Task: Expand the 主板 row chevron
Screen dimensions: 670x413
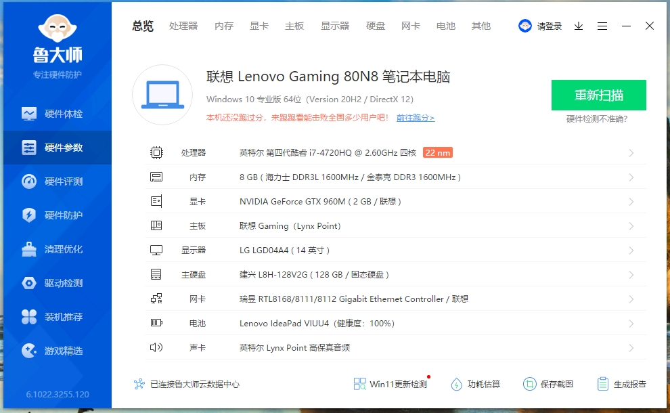Action: [x=631, y=226]
